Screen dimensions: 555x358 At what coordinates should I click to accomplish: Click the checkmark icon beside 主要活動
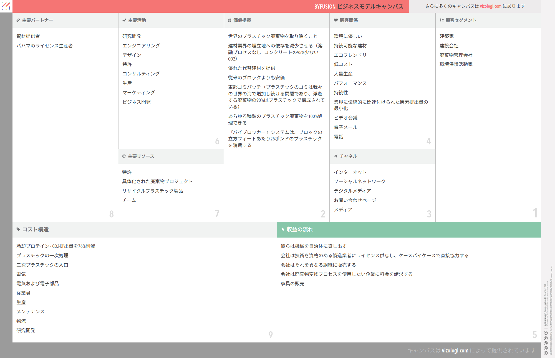click(124, 20)
